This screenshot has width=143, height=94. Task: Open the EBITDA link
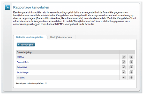coord(20,57)
